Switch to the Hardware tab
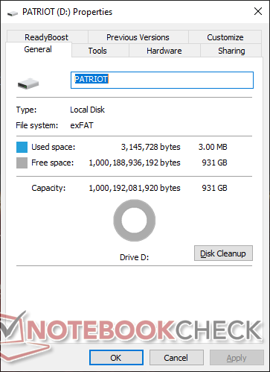The height and width of the screenshot is (372, 270). pyautogui.click(x=164, y=51)
